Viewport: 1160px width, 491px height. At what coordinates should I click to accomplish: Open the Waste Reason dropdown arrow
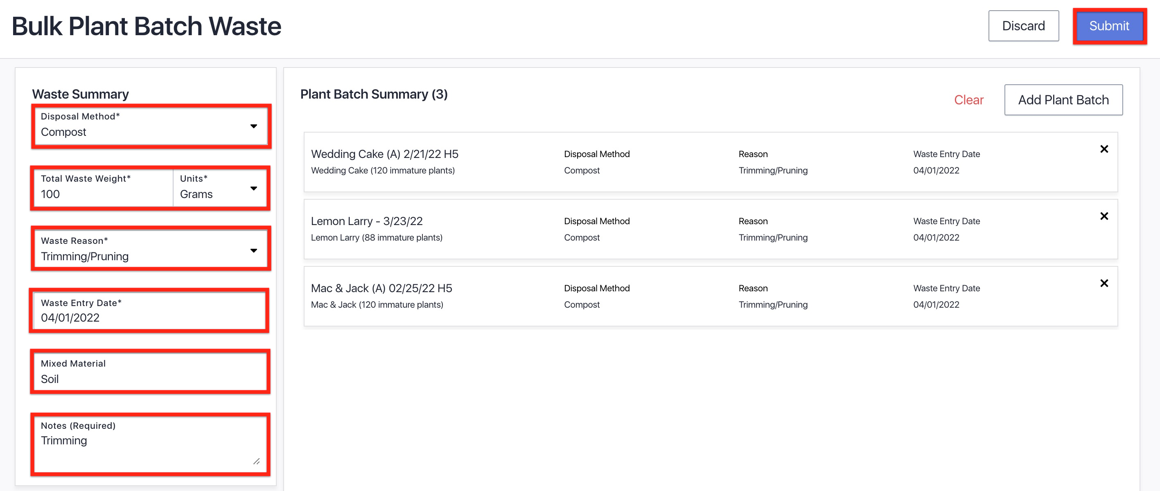click(253, 250)
